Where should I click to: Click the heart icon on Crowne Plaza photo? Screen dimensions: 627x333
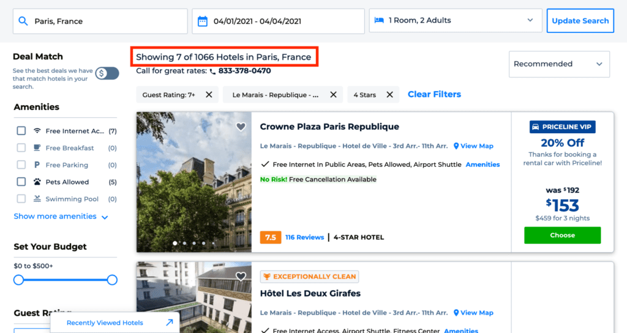pyautogui.click(x=241, y=127)
